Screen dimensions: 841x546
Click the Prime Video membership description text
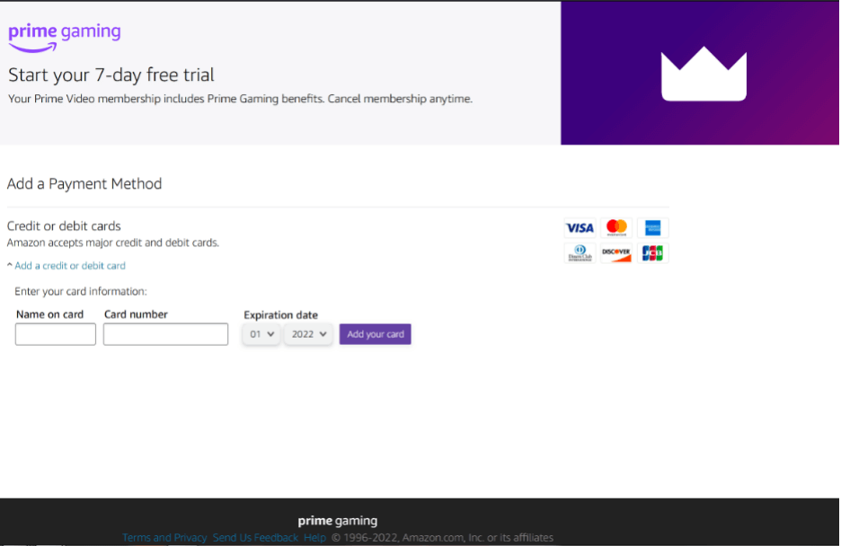(240, 99)
